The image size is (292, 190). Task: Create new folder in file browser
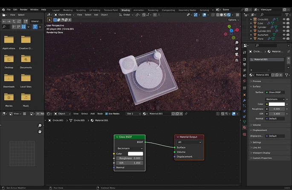[x=26, y=21]
